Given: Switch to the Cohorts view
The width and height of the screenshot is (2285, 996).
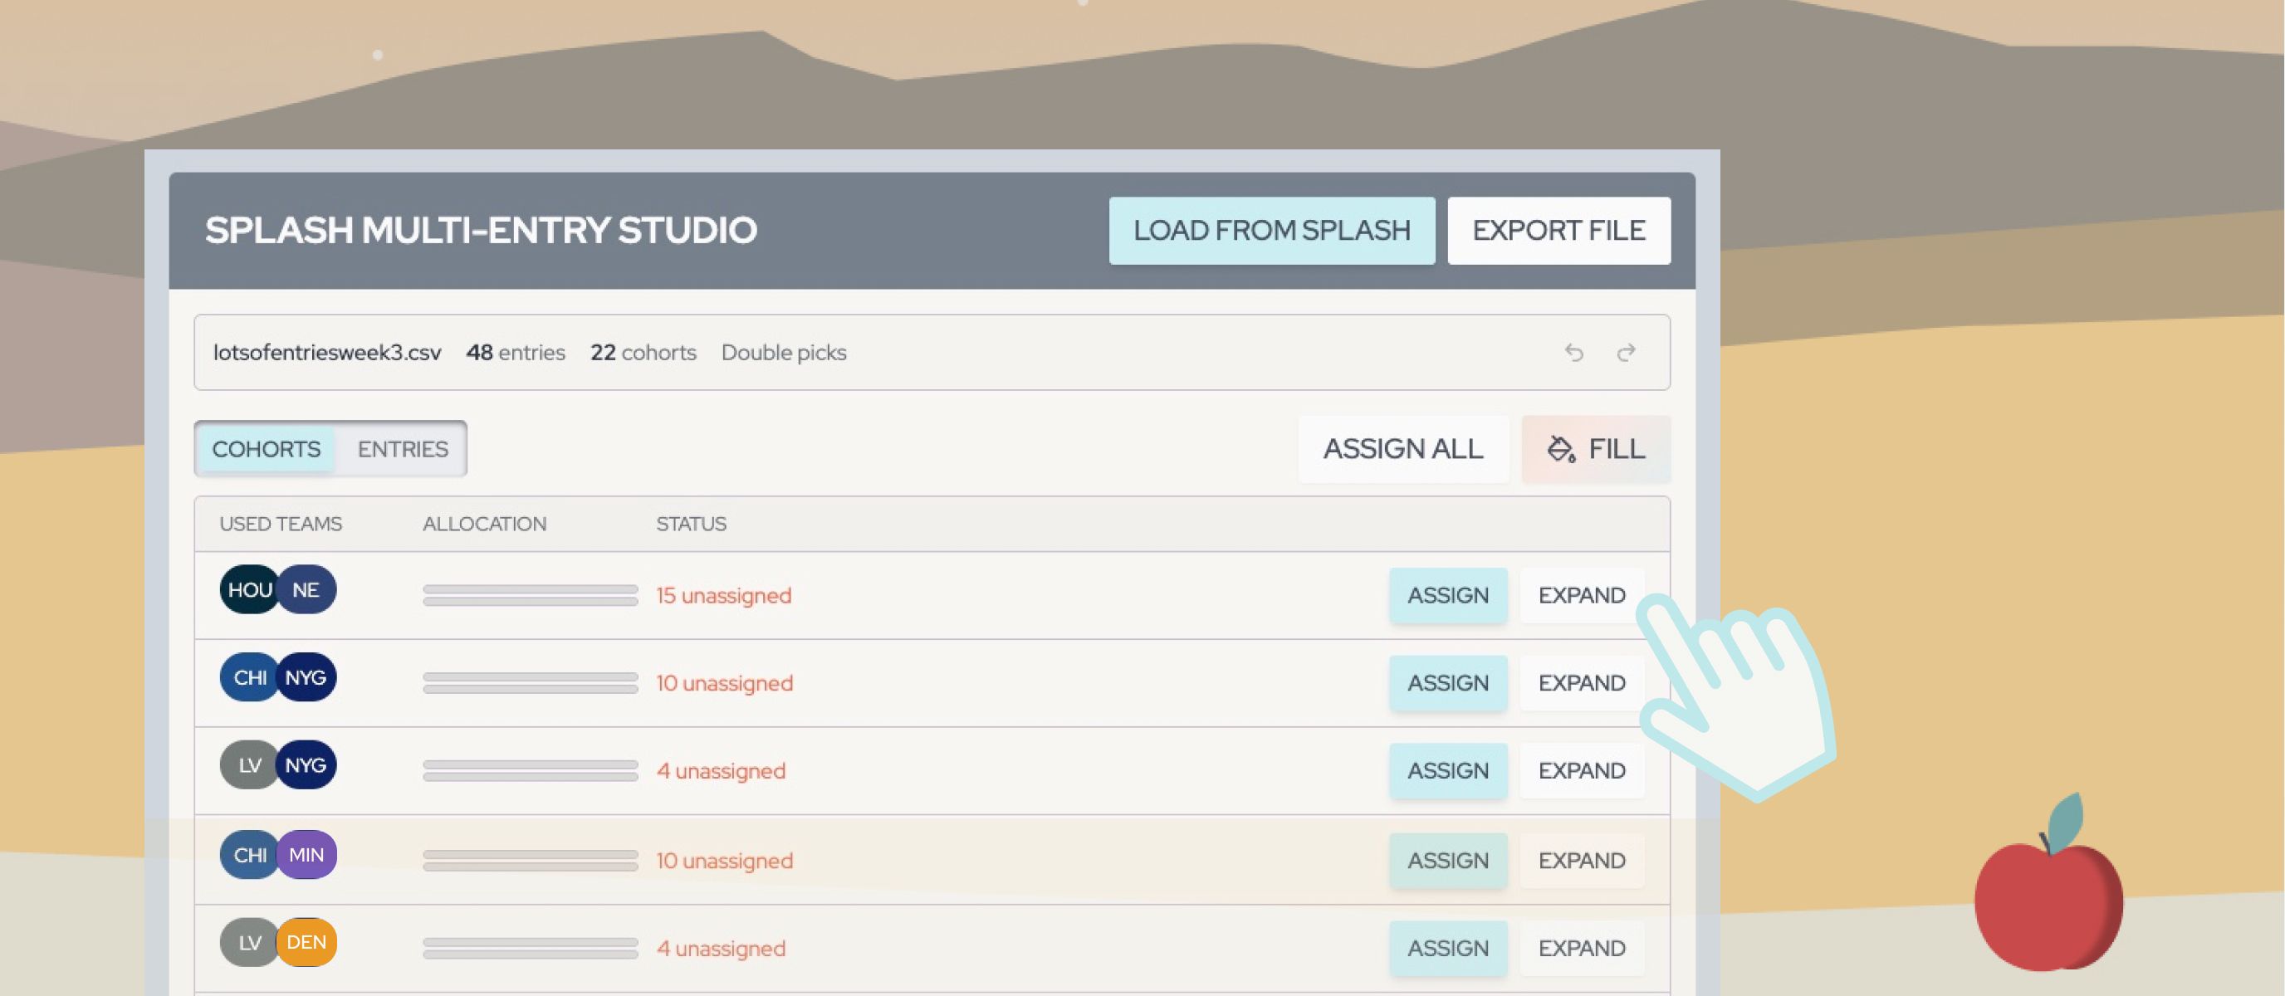Looking at the screenshot, I should point(266,449).
